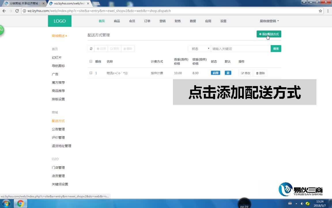Click the refresh list icon above the table
The width and height of the screenshot is (332, 208).
[91, 49]
